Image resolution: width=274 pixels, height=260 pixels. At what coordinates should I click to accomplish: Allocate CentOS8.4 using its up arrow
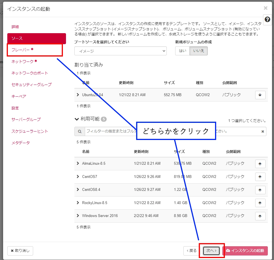(x=260, y=190)
